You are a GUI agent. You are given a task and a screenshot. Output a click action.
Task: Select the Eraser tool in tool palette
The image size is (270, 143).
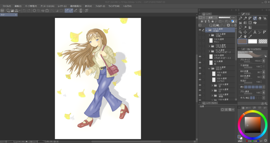pyautogui.click(x=260, y=18)
